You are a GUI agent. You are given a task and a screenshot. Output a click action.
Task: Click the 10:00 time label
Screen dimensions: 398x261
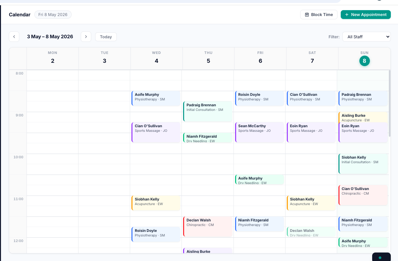pyautogui.click(x=18, y=157)
